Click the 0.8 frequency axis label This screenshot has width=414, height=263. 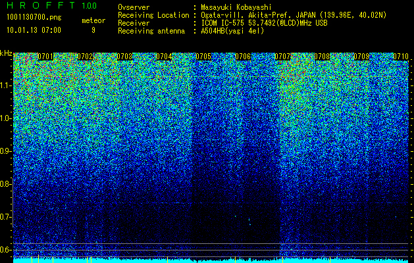(x=5, y=184)
